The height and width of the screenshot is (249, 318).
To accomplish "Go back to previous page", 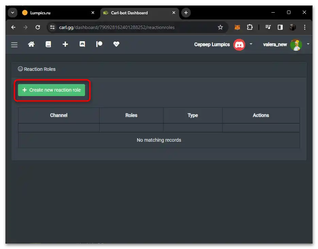I will [x=13, y=27].
